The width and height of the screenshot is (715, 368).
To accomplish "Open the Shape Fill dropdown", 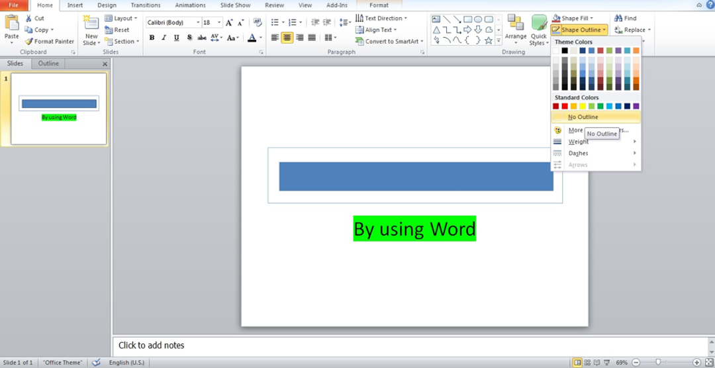I will click(x=572, y=19).
